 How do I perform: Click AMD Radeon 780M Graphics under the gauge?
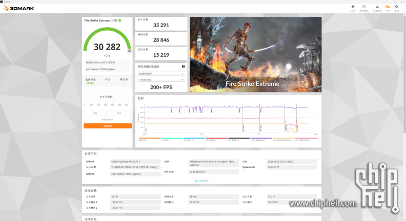click(107, 69)
